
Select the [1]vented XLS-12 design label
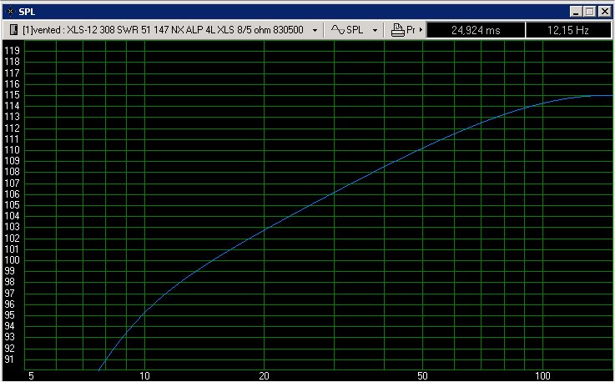tap(163, 30)
